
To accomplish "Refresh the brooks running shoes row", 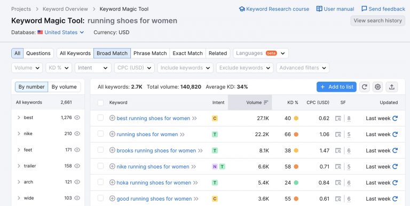I will [x=395, y=150].
